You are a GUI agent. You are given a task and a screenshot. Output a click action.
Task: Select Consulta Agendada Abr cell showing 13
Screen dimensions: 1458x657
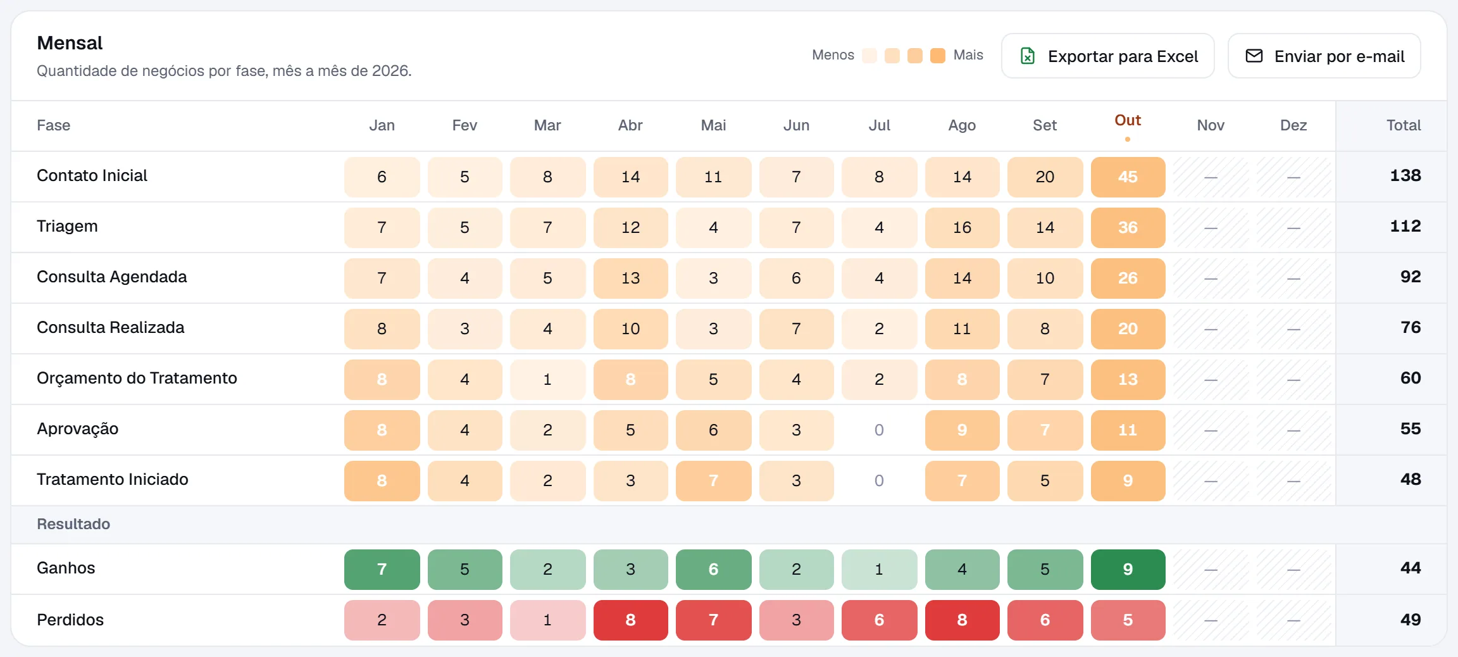click(630, 278)
